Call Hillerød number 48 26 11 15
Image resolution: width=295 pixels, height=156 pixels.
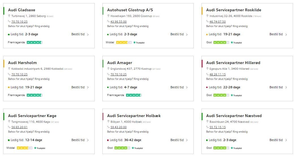[218, 74]
